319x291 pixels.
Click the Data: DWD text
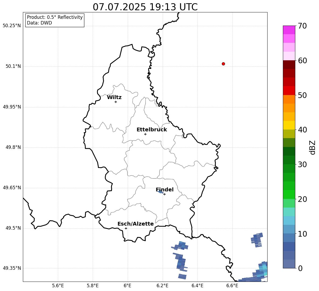click(x=39, y=23)
